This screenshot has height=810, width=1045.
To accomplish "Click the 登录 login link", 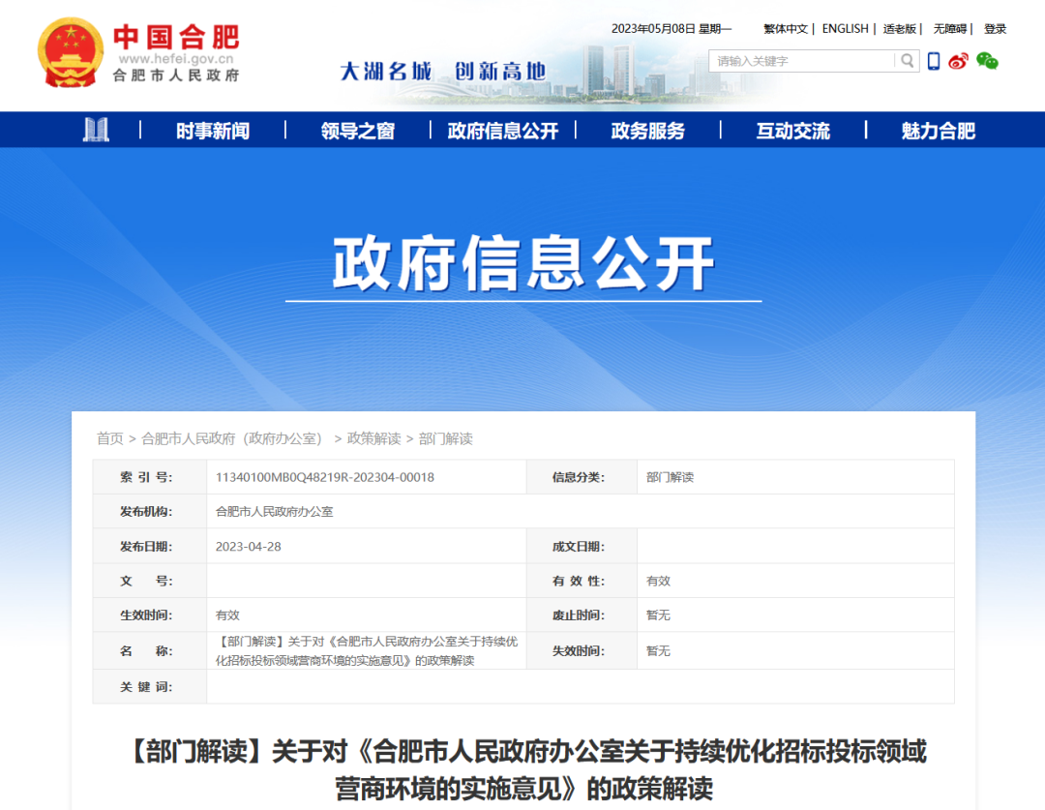I will coord(996,28).
